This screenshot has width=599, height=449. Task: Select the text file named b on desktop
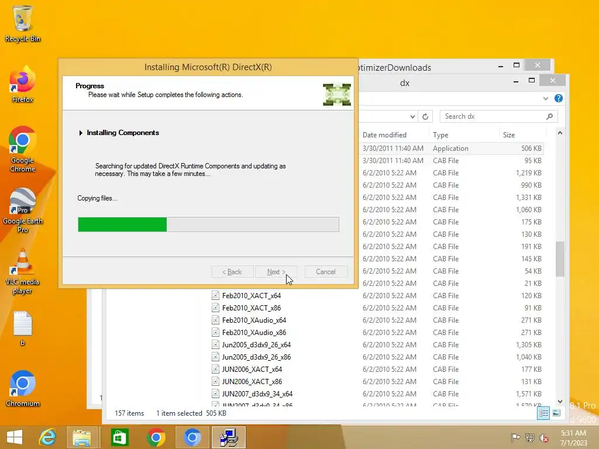[x=22, y=329]
